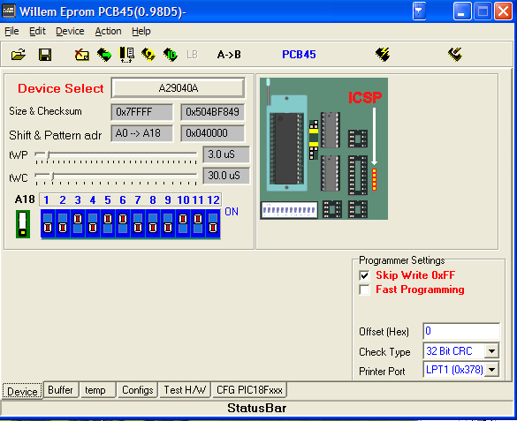
Task: Click the A29040A device select button
Action: [x=178, y=88]
